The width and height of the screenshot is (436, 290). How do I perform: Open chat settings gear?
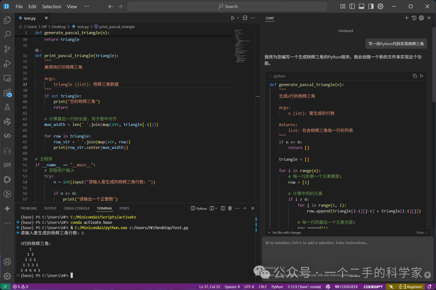pyautogui.click(x=421, y=18)
